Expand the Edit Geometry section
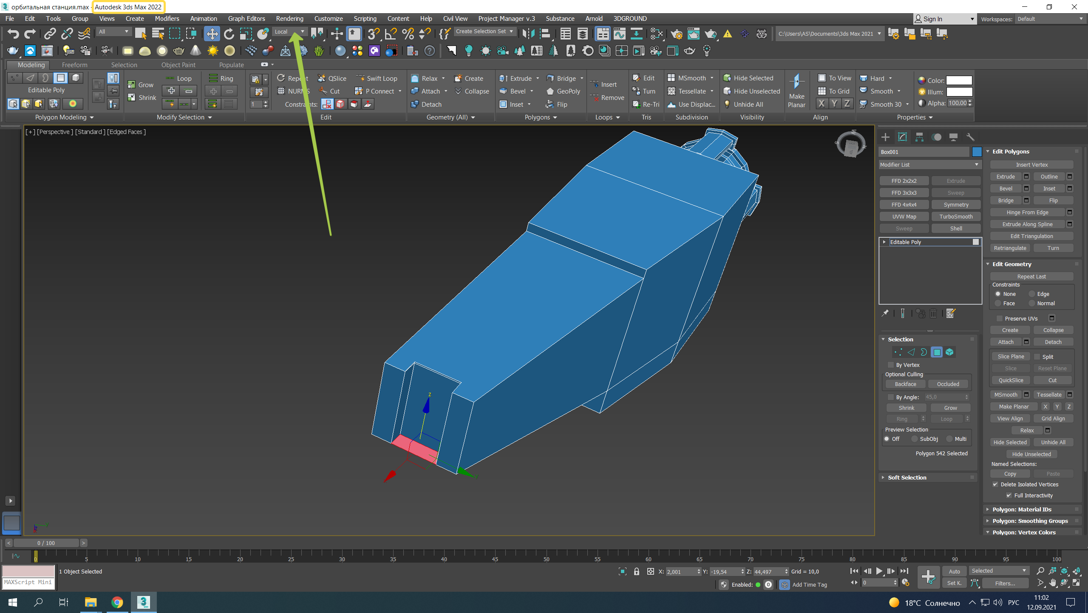1088x613 pixels. point(1012,264)
